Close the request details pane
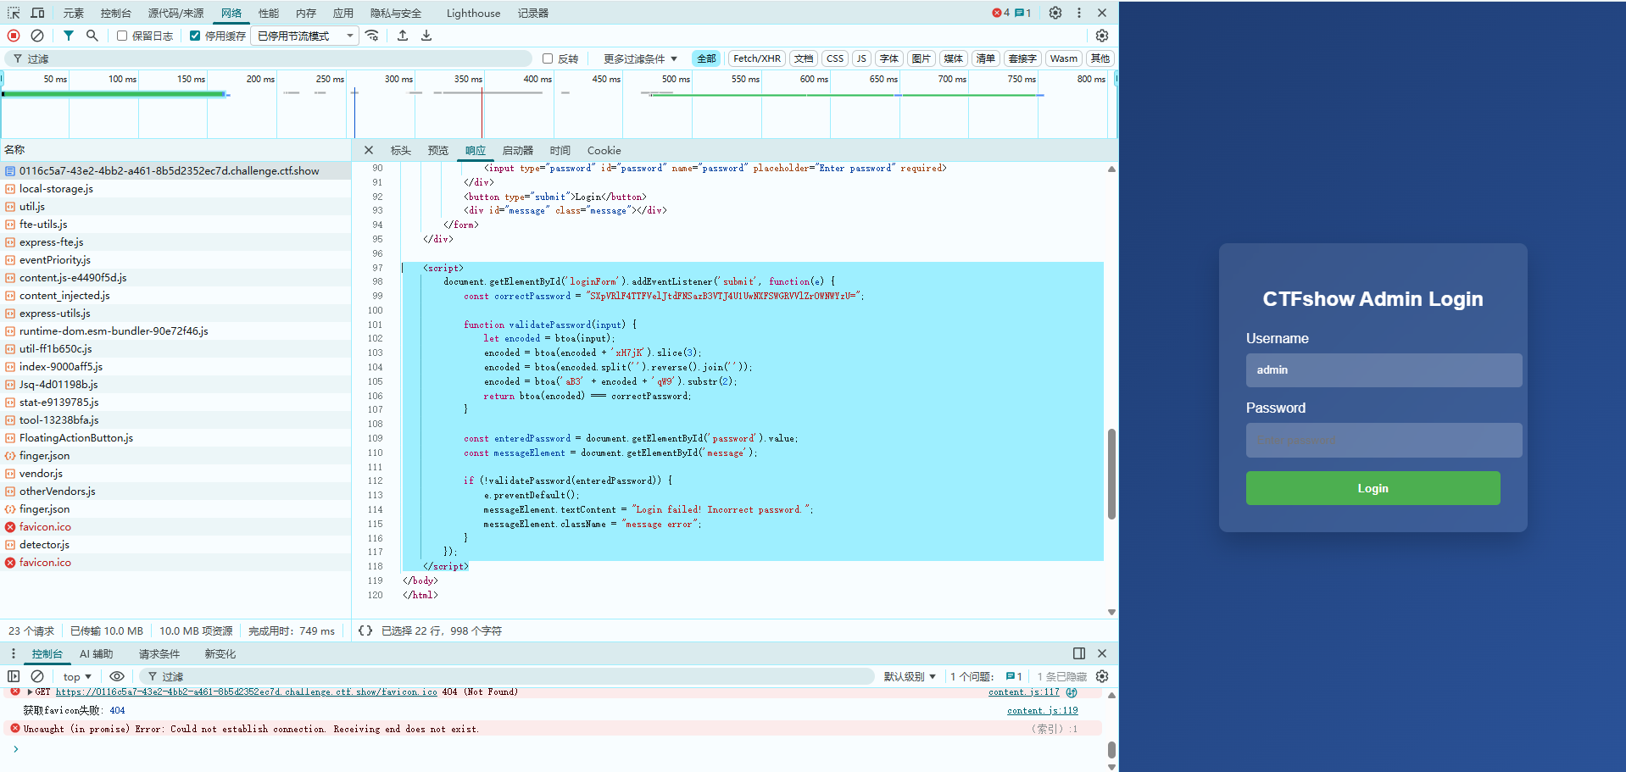The height and width of the screenshot is (772, 1626). tap(369, 150)
